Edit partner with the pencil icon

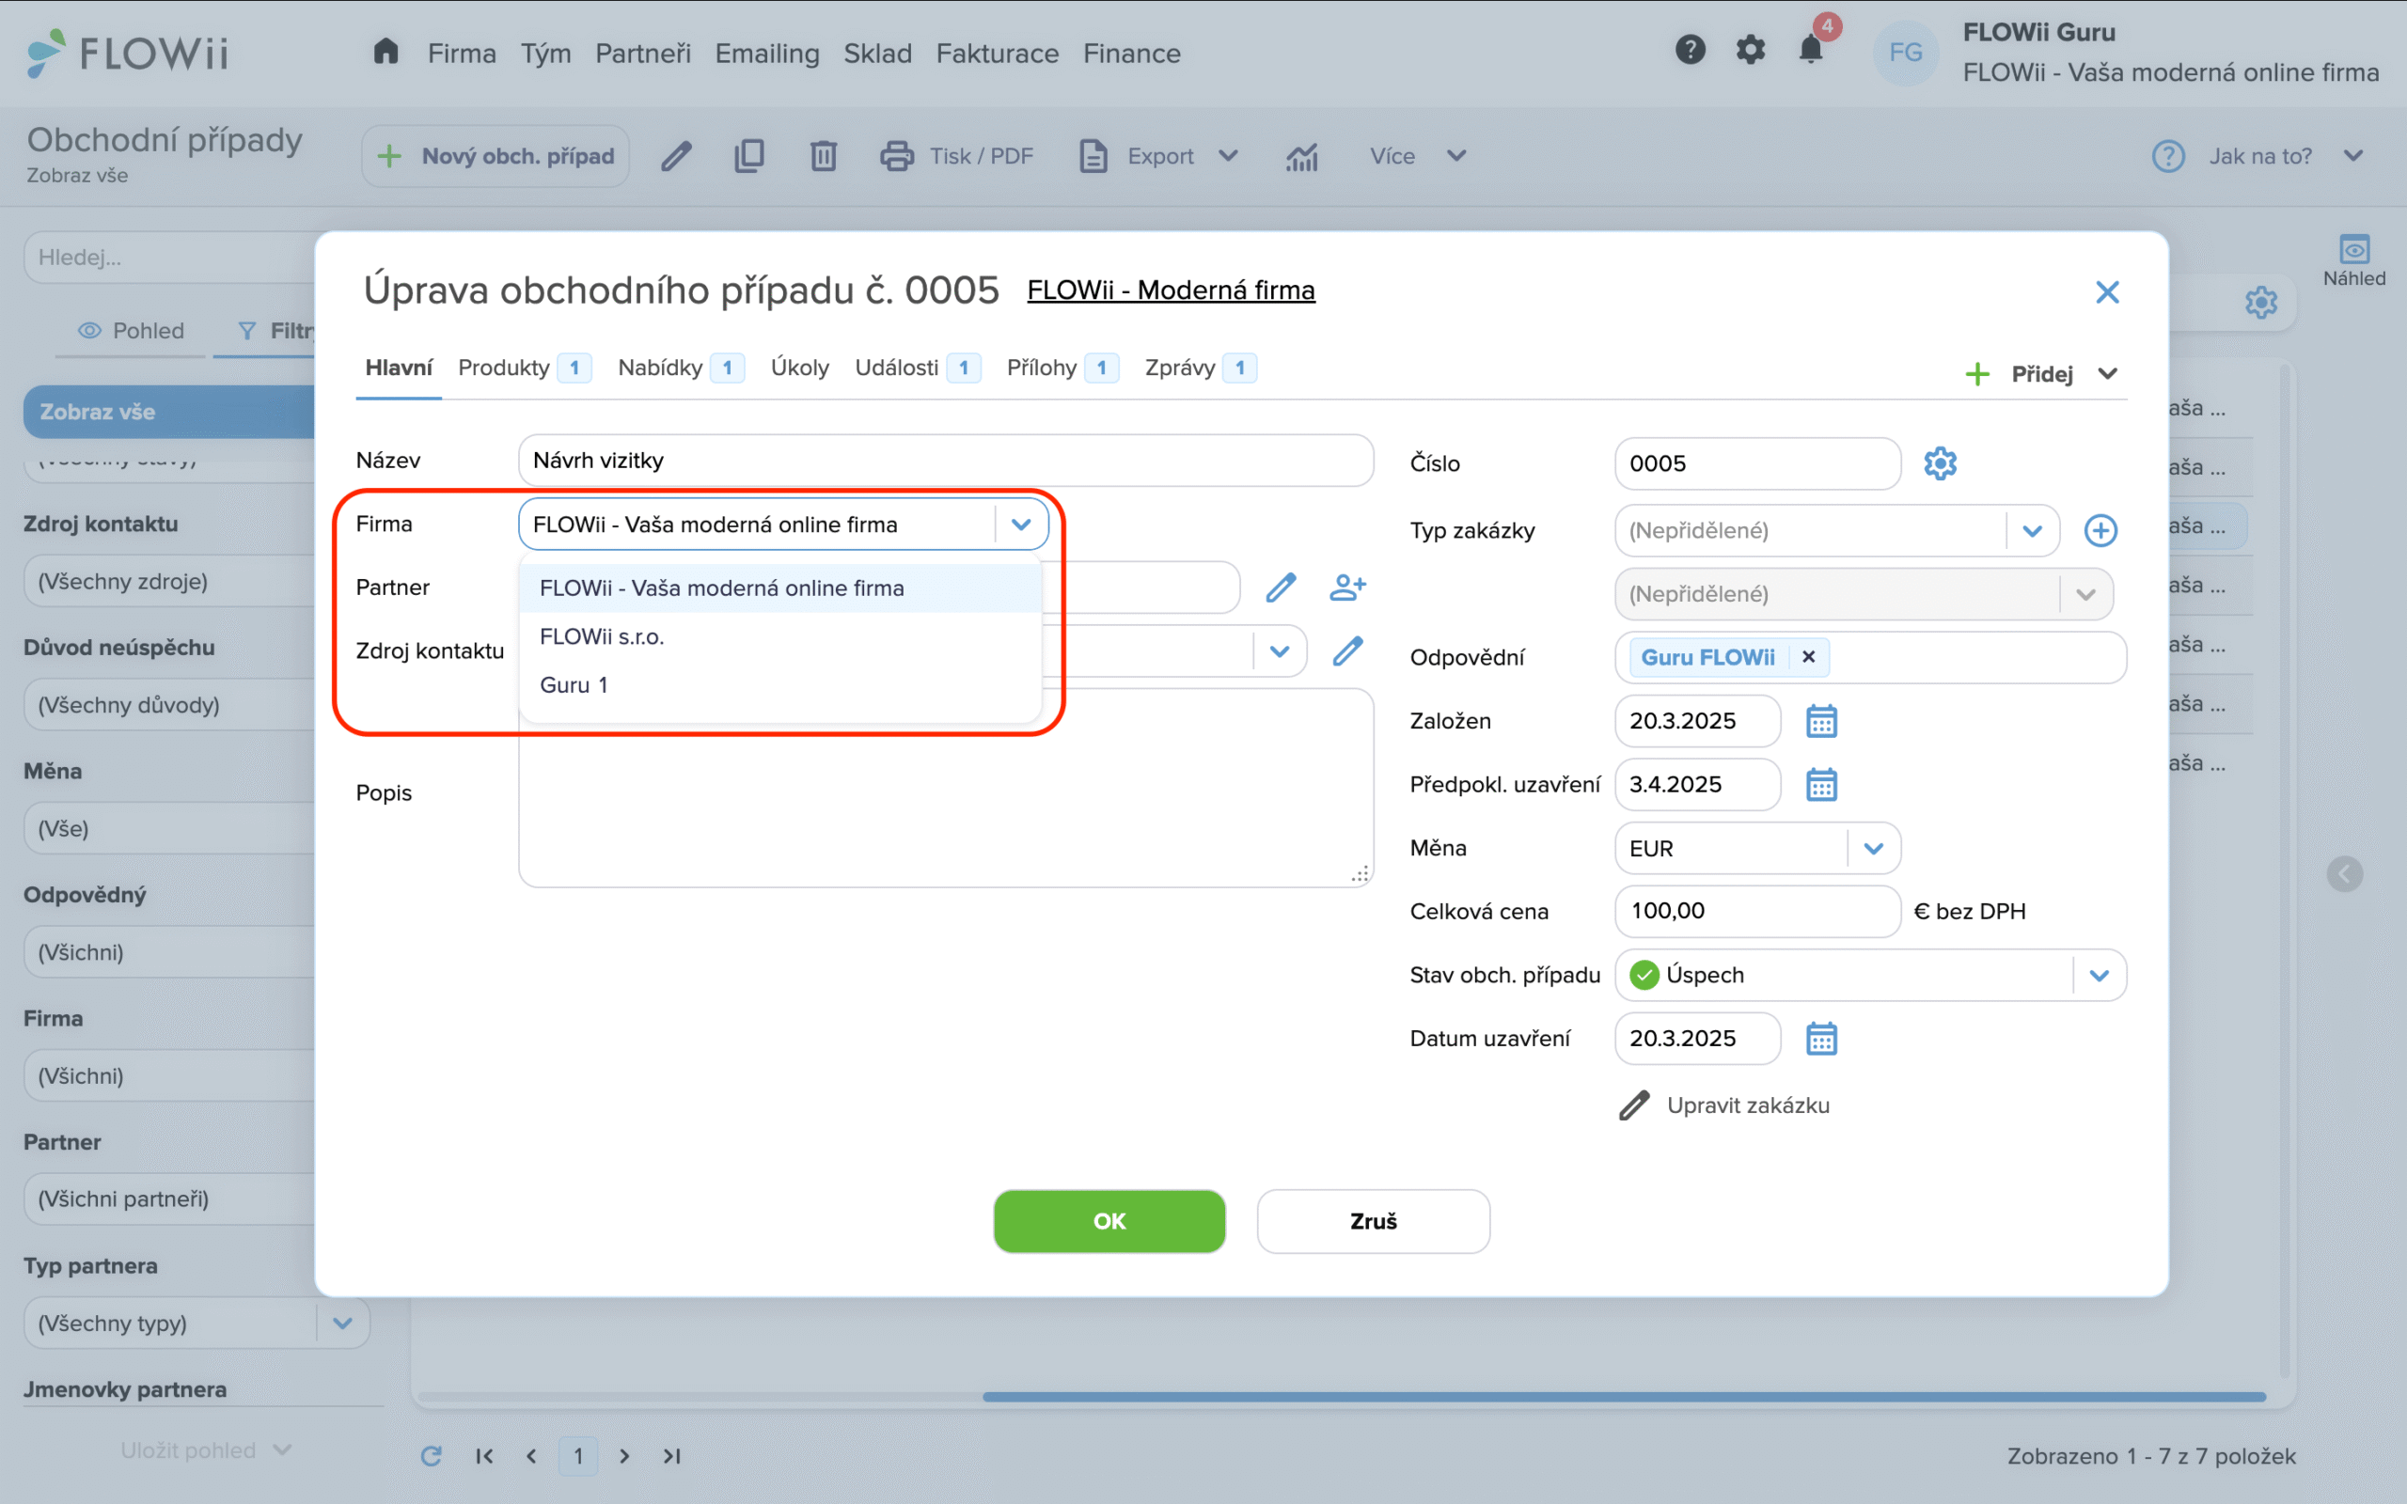[x=1282, y=587]
